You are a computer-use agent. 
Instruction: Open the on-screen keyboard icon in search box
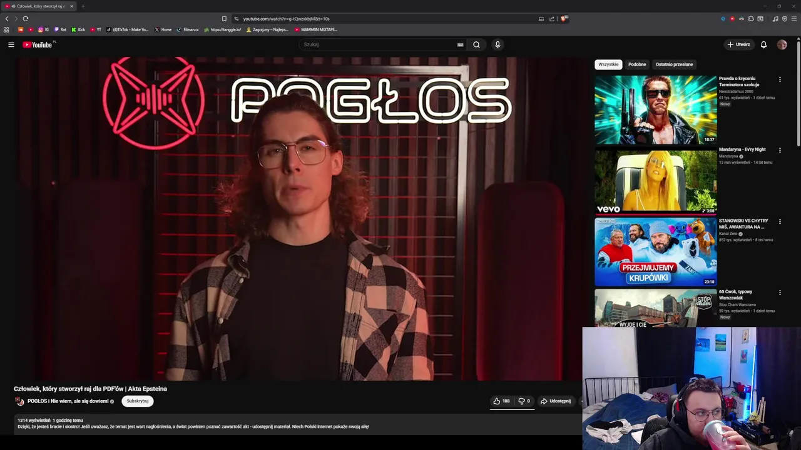460,44
